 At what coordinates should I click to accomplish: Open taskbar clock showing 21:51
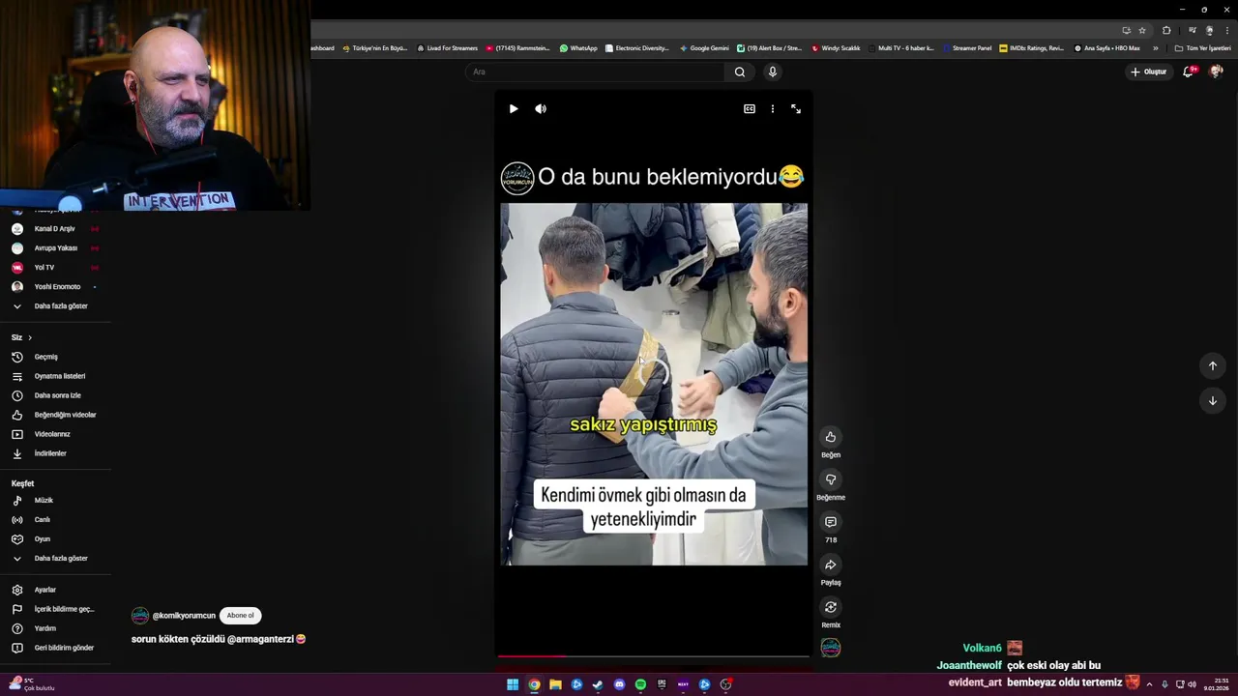coord(1216,684)
